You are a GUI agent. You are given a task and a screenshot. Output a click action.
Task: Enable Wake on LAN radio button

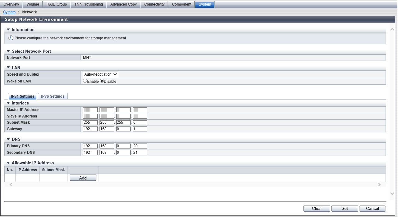pyautogui.click(x=85, y=81)
